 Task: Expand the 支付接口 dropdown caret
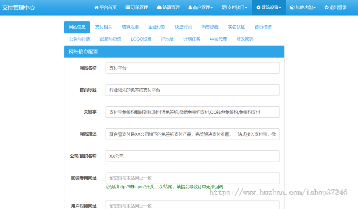[x=246, y=8]
